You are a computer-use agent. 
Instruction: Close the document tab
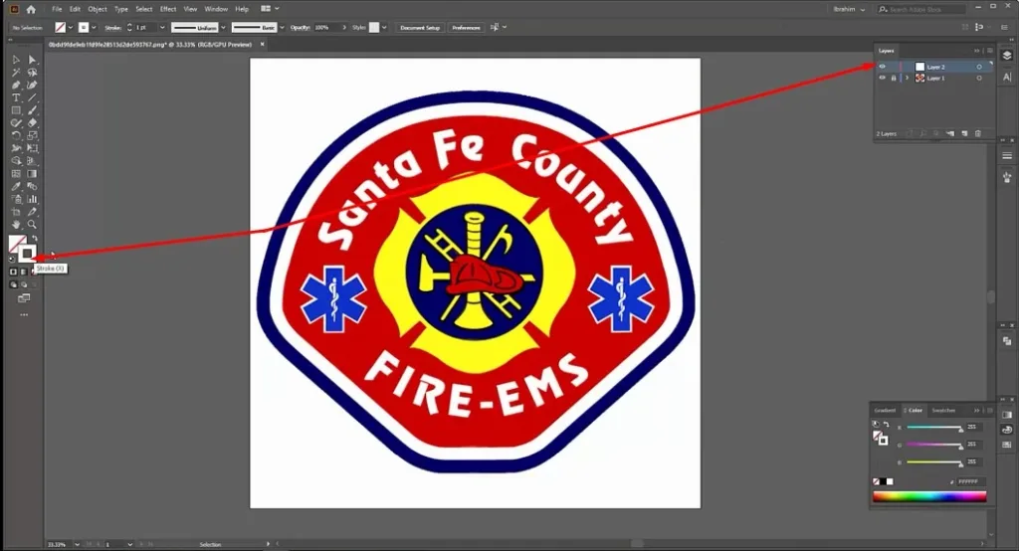263,44
